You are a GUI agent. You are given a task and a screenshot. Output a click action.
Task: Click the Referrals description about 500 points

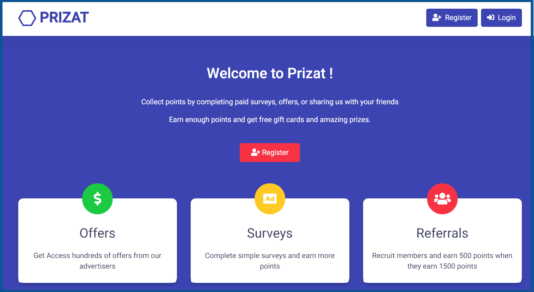(x=442, y=261)
